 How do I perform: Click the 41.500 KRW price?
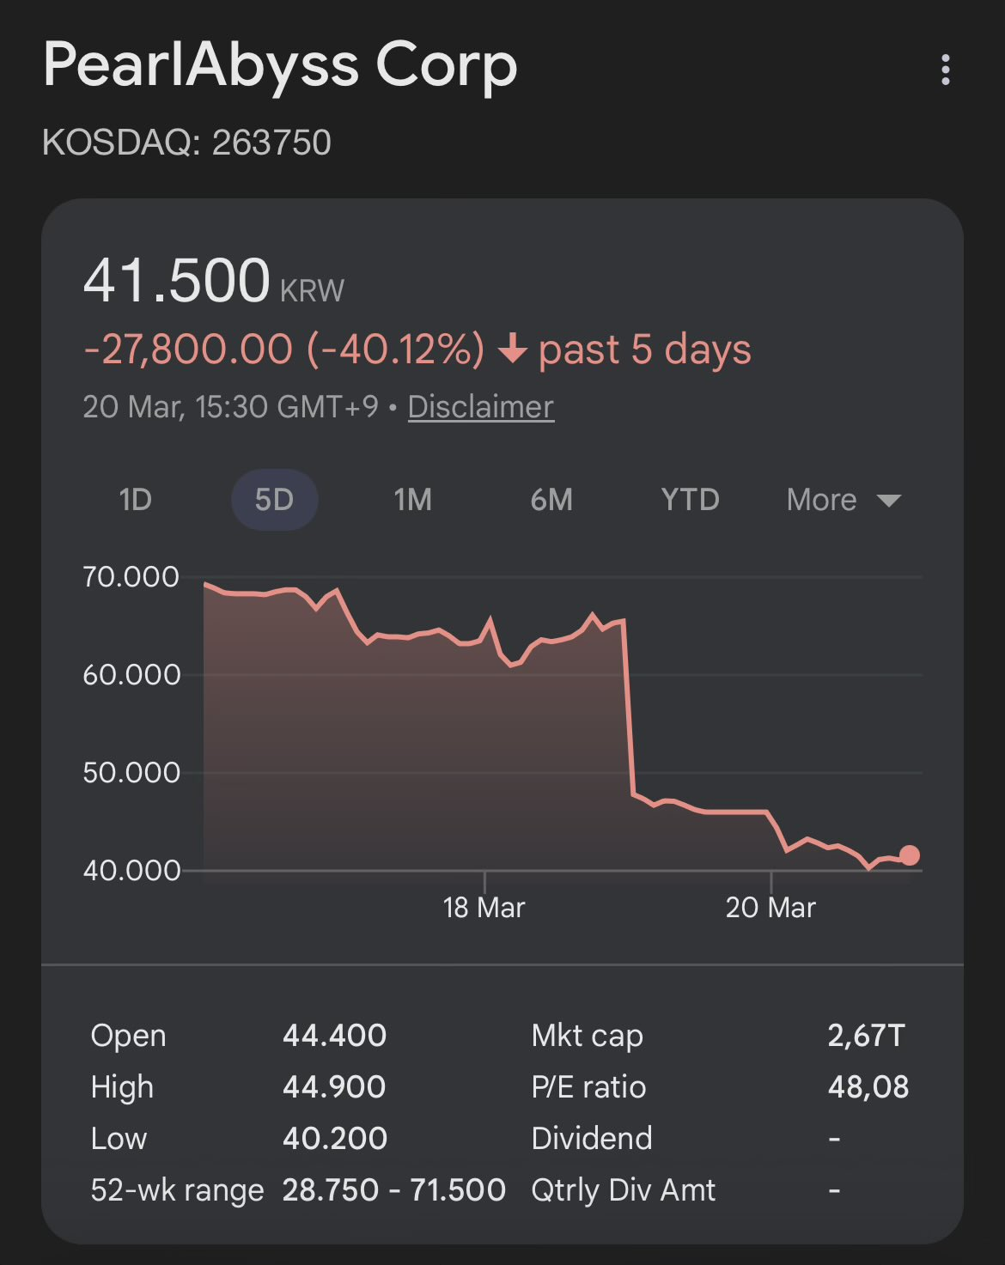[213, 282]
